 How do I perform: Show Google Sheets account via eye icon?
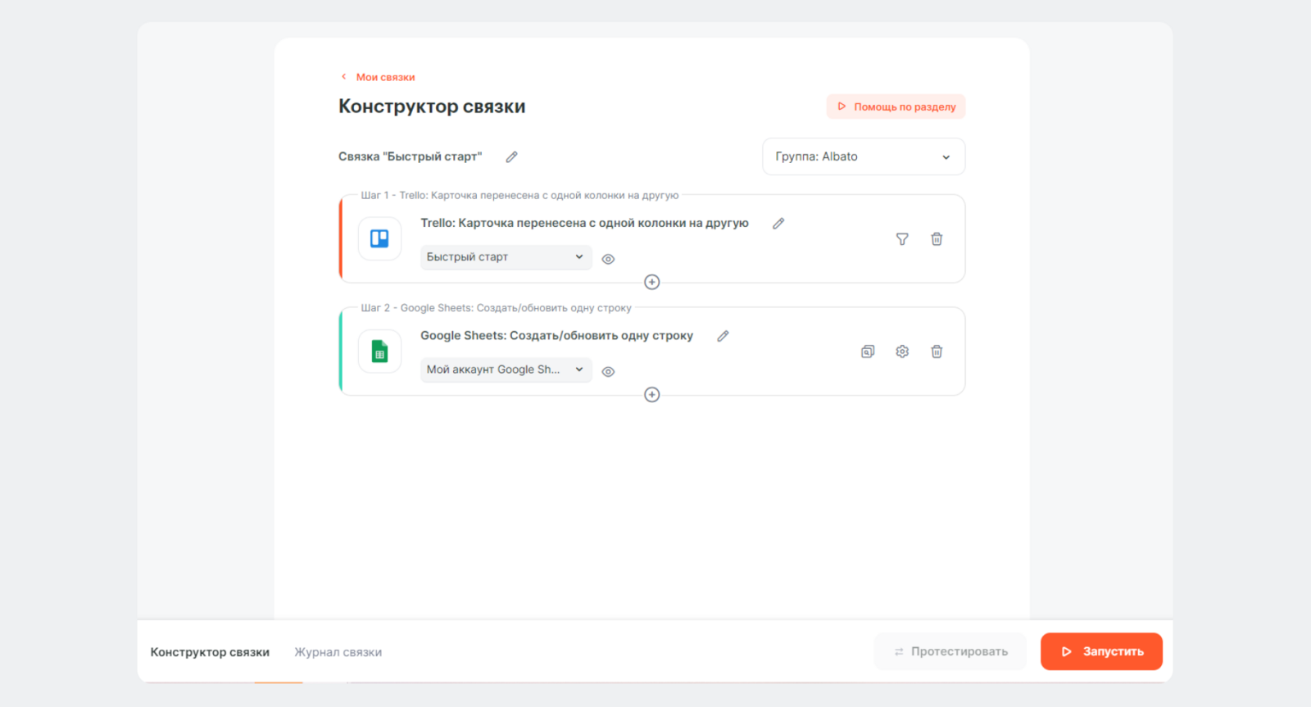[608, 372]
